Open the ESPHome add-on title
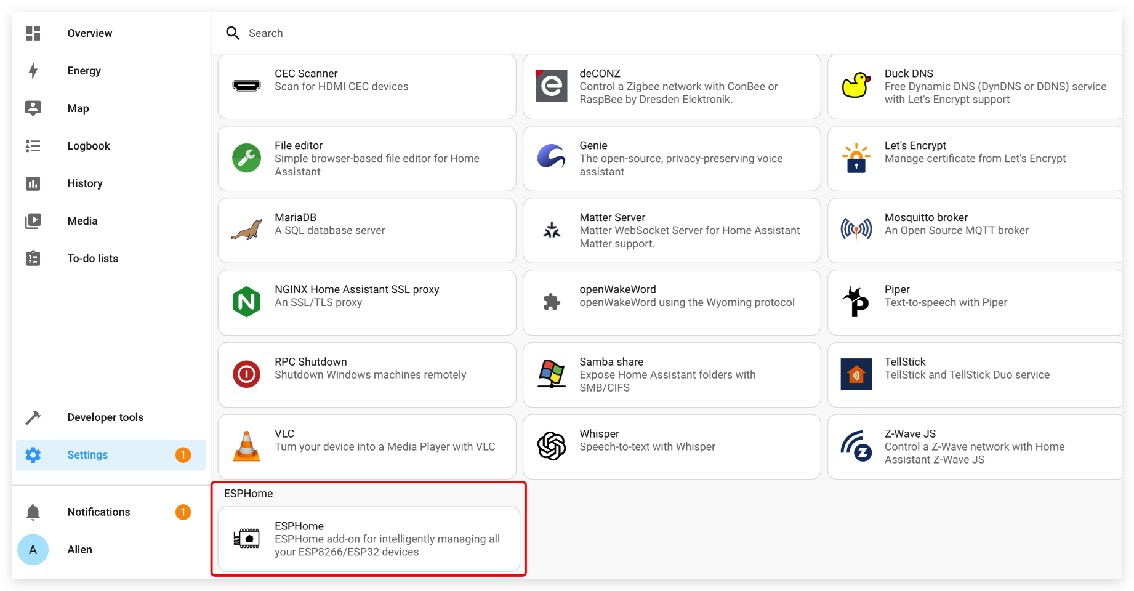Viewport: 1134px width, 591px height. (299, 526)
